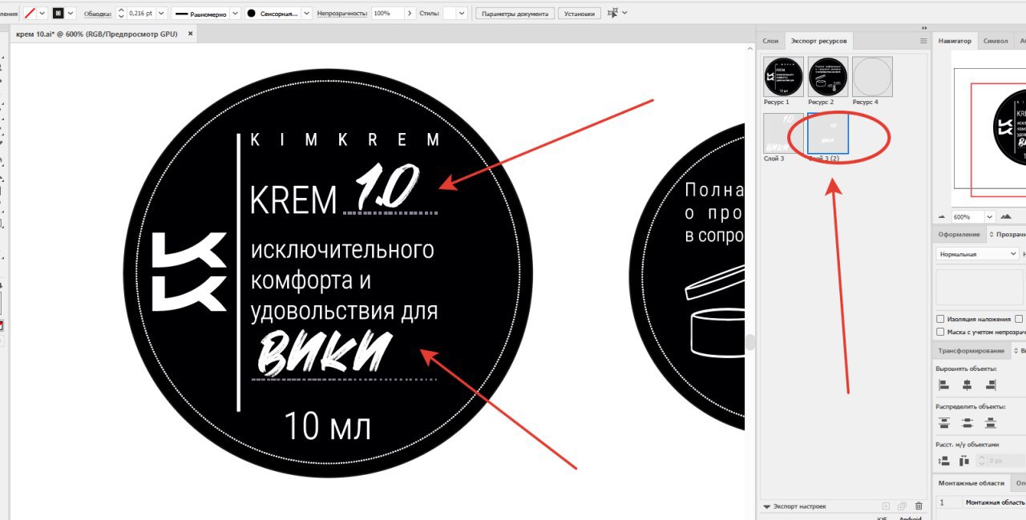1026x520 pixels.
Task: Click the 10 мл text on canvas
Action: click(328, 427)
